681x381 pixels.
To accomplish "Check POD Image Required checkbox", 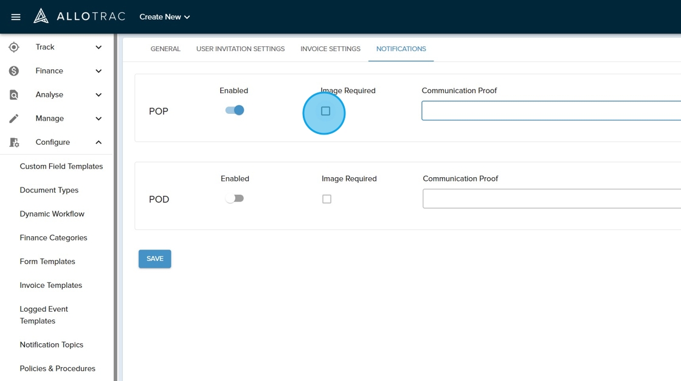I will point(327,199).
